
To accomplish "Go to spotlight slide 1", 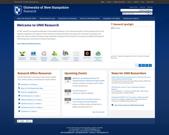I will point(137,66).
